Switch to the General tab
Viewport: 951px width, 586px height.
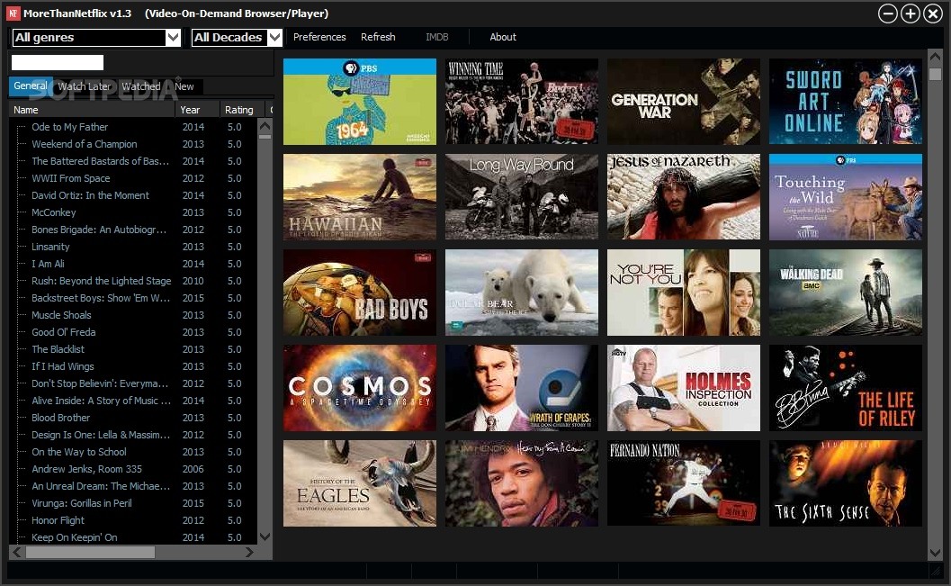coord(31,86)
